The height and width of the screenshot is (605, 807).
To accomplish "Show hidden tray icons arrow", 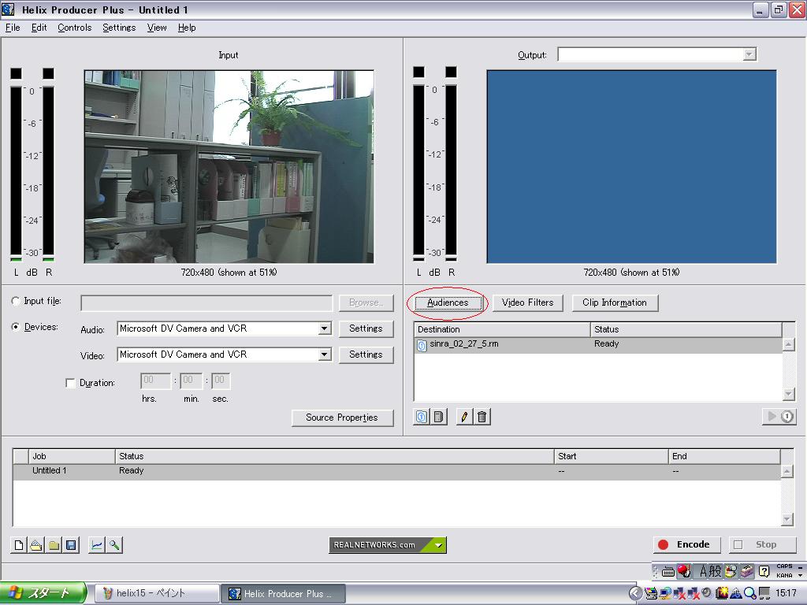I will (x=636, y=594).
